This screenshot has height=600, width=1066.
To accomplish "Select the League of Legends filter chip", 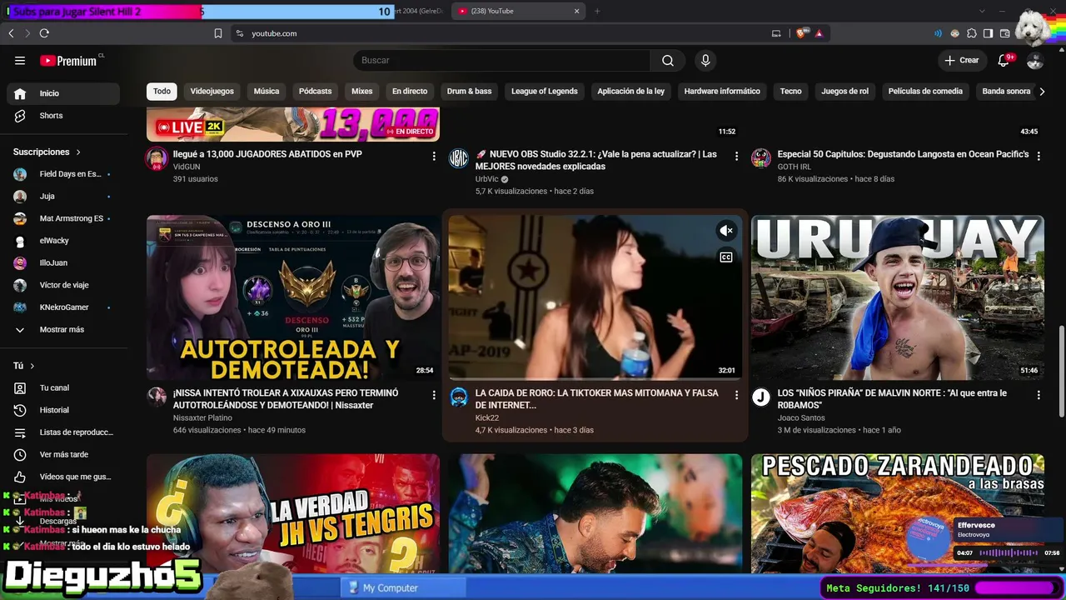I will 545,92.
